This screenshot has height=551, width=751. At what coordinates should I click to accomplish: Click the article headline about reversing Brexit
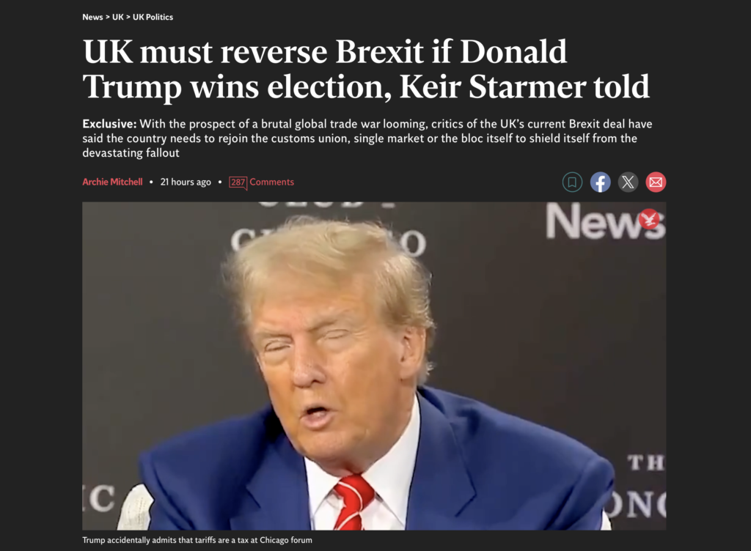(x=366, y=69)
